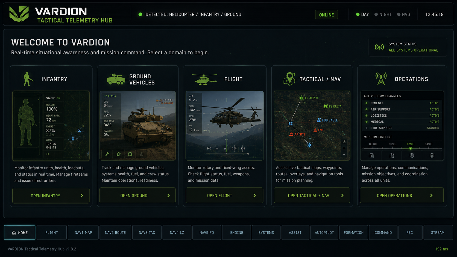Click the Ground Vehicles tank icon
This screenshot has height=257, width=457.
pyautogui.click(x=116, y=79)
